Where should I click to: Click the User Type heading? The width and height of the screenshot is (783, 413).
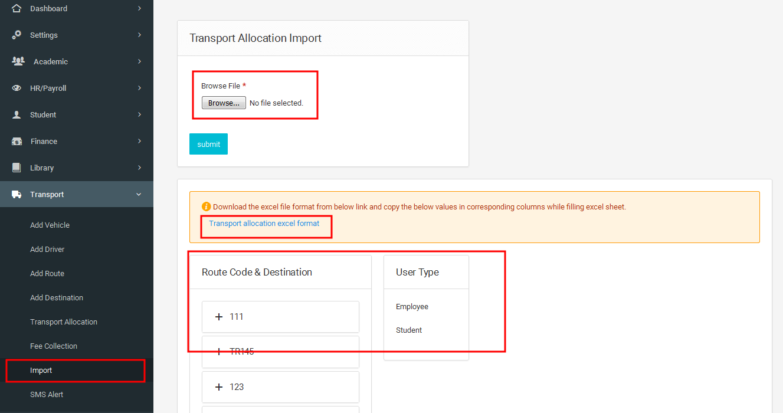tap(417, 272)
